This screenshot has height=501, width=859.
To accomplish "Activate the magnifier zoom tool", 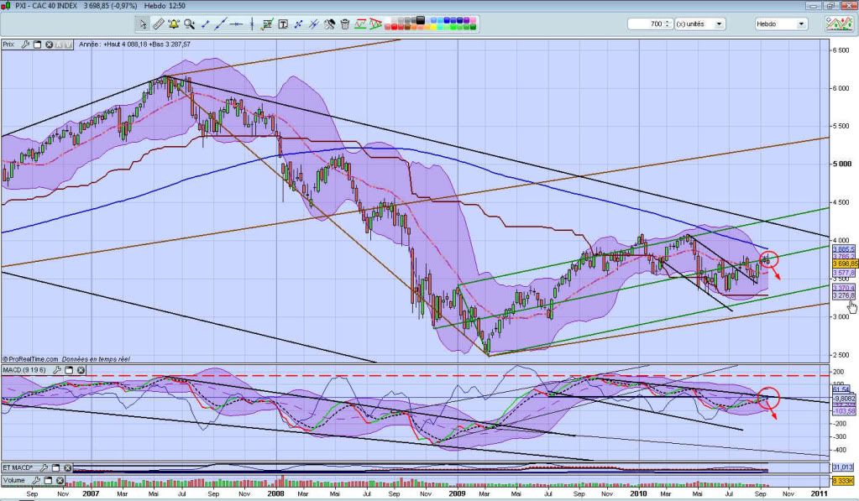I will 190,24.
